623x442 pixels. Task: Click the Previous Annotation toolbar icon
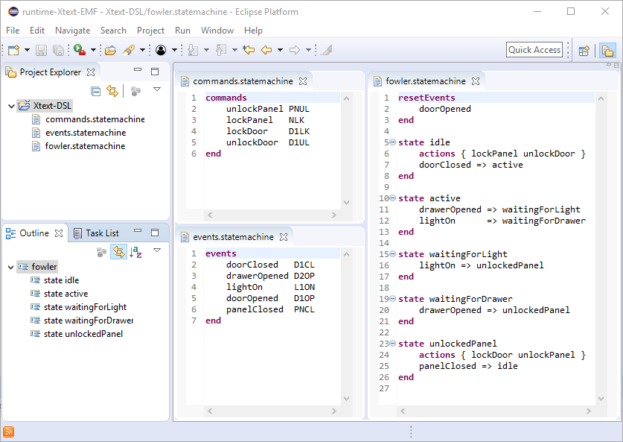[x=221, y=50]
